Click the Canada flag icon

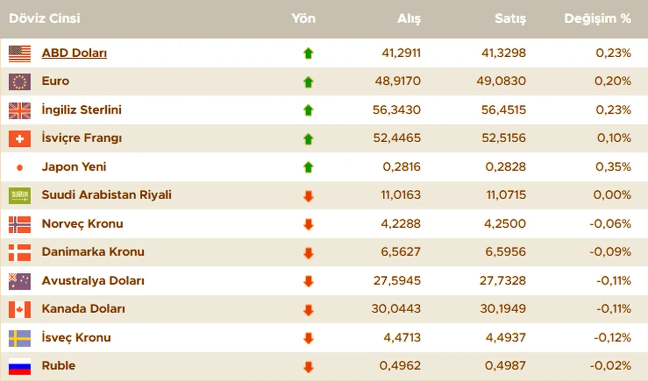point(19,309)
